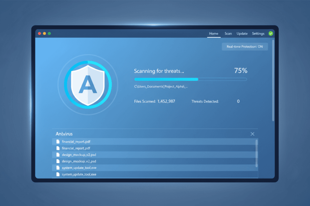Click file icon of second financial_report row
310x206 pixels.
click(x=58, y=148)
